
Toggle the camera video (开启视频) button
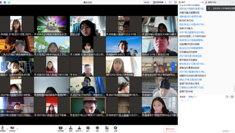tap(12, 129)
